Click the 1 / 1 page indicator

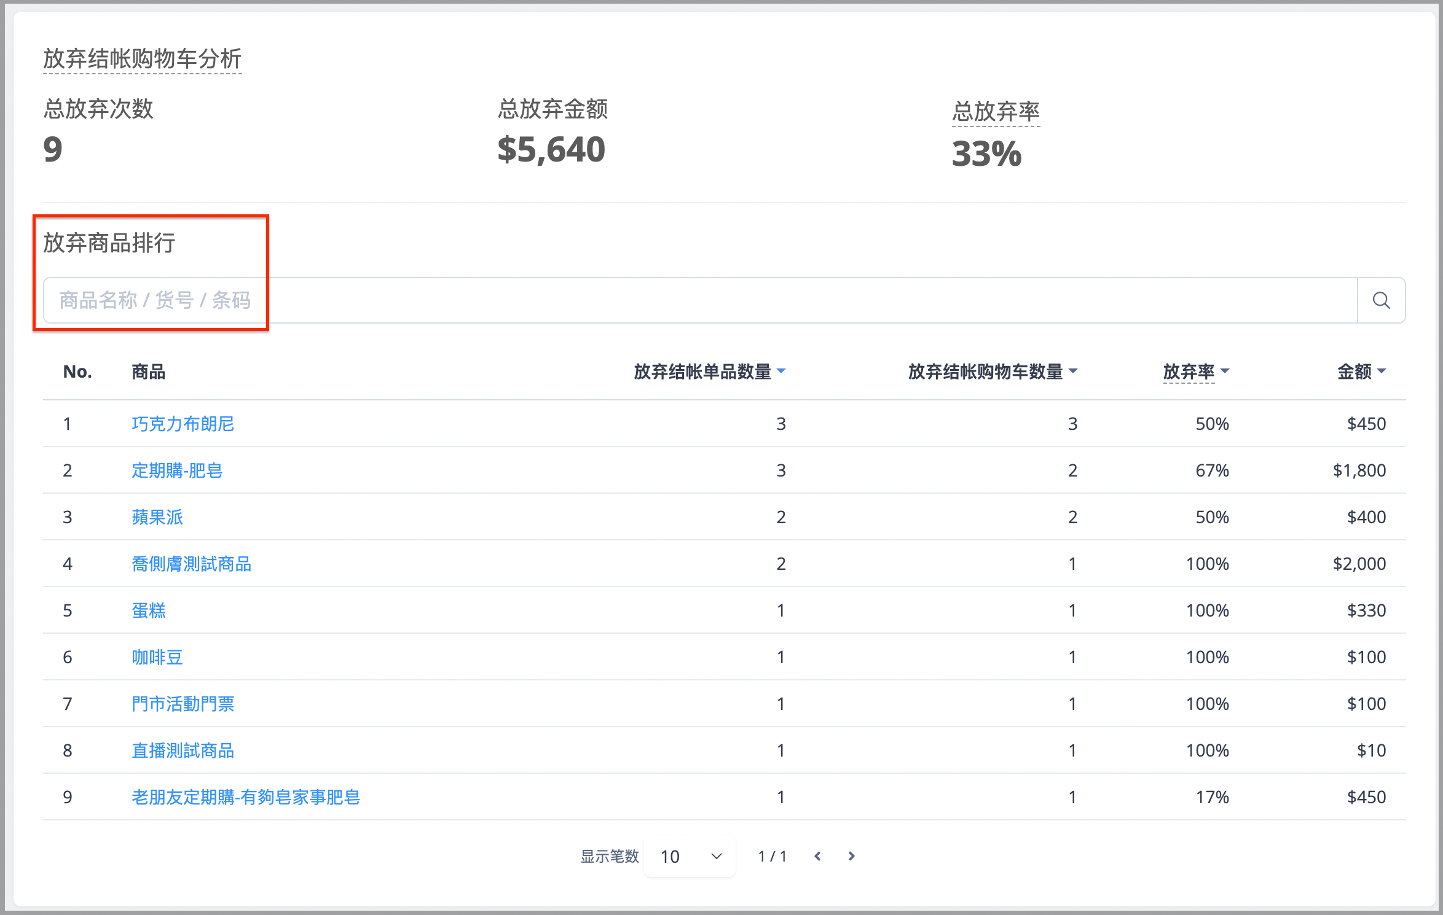(772, 856)
